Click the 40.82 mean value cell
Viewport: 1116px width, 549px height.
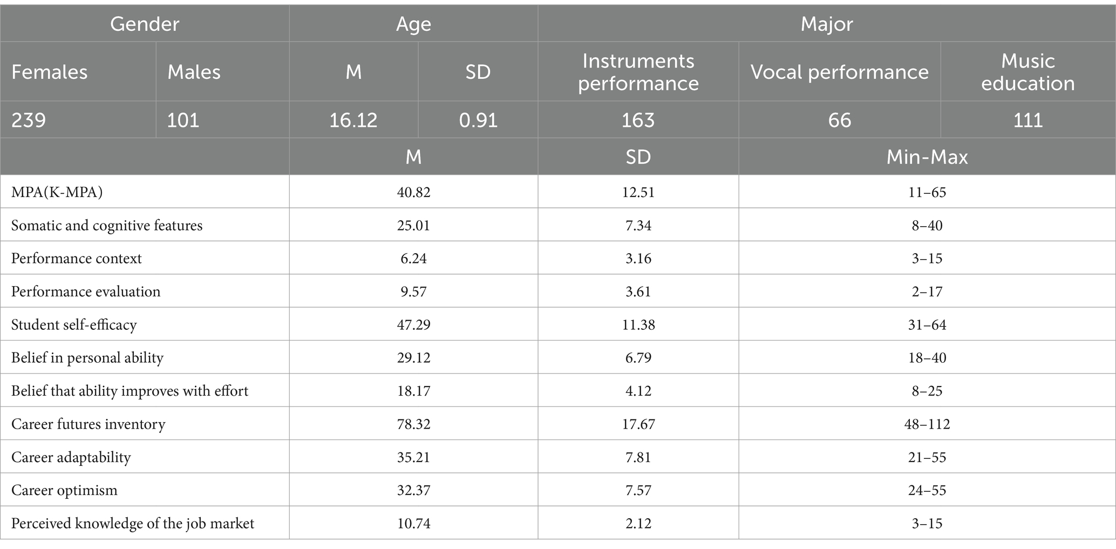(413, 192)
